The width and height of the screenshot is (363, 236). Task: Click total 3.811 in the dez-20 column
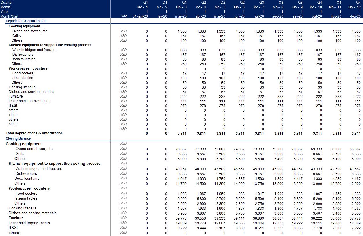coord(356,134)
